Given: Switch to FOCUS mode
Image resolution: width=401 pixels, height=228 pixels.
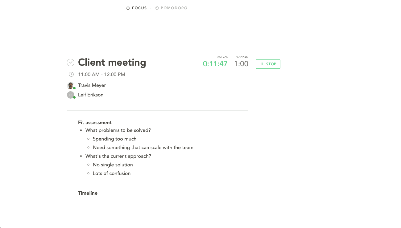Looking at the screenshot, I should [x=139, y=8].
